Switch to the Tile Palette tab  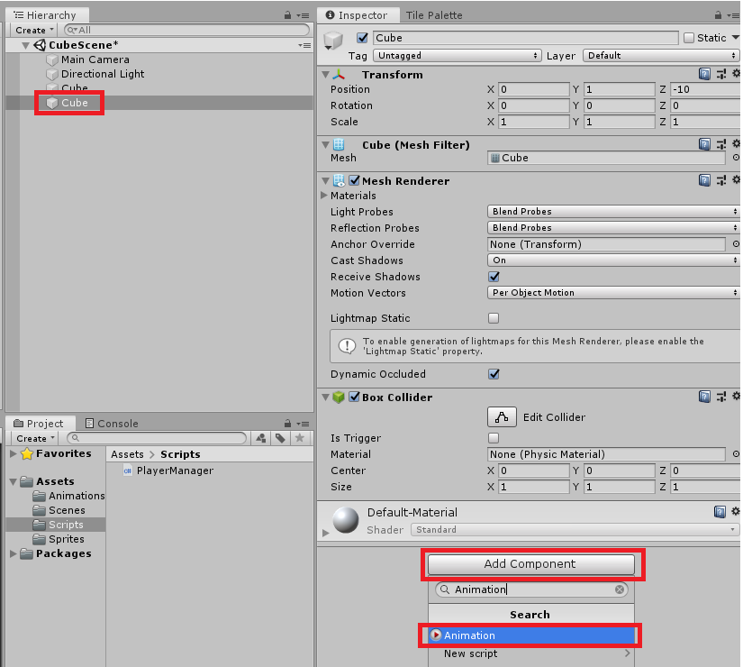[x=434, y=15]
